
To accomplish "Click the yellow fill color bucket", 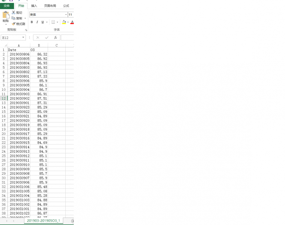I will tap(64, 22).
